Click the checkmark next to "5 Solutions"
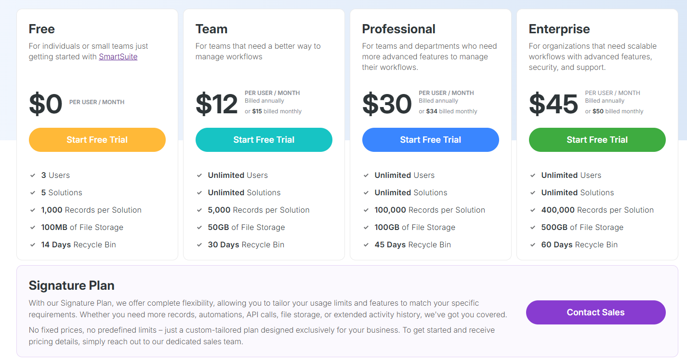 click(33, 193)
